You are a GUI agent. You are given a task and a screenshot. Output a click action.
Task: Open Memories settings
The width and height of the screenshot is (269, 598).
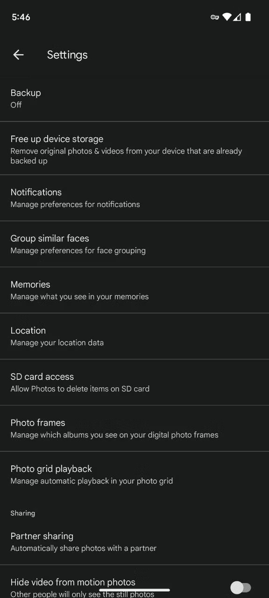pos(134,290)
